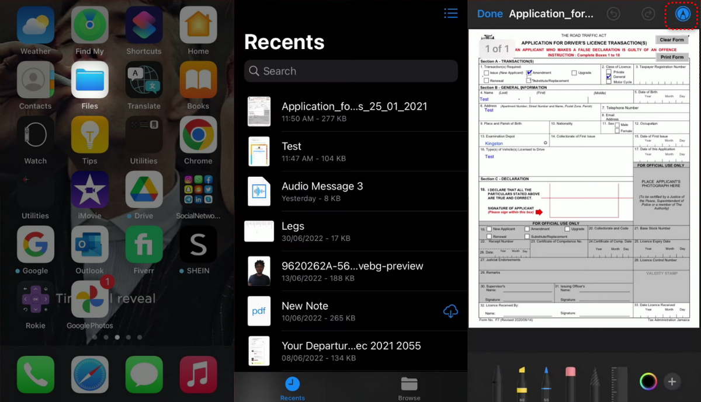Open the color wheel picker
This screenshot has width=701, height=402.
coord(648,382)
